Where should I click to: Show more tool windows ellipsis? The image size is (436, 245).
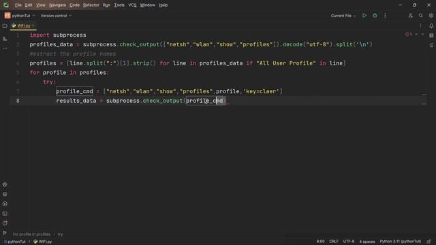pyautogui.click(x=5, y=48)
